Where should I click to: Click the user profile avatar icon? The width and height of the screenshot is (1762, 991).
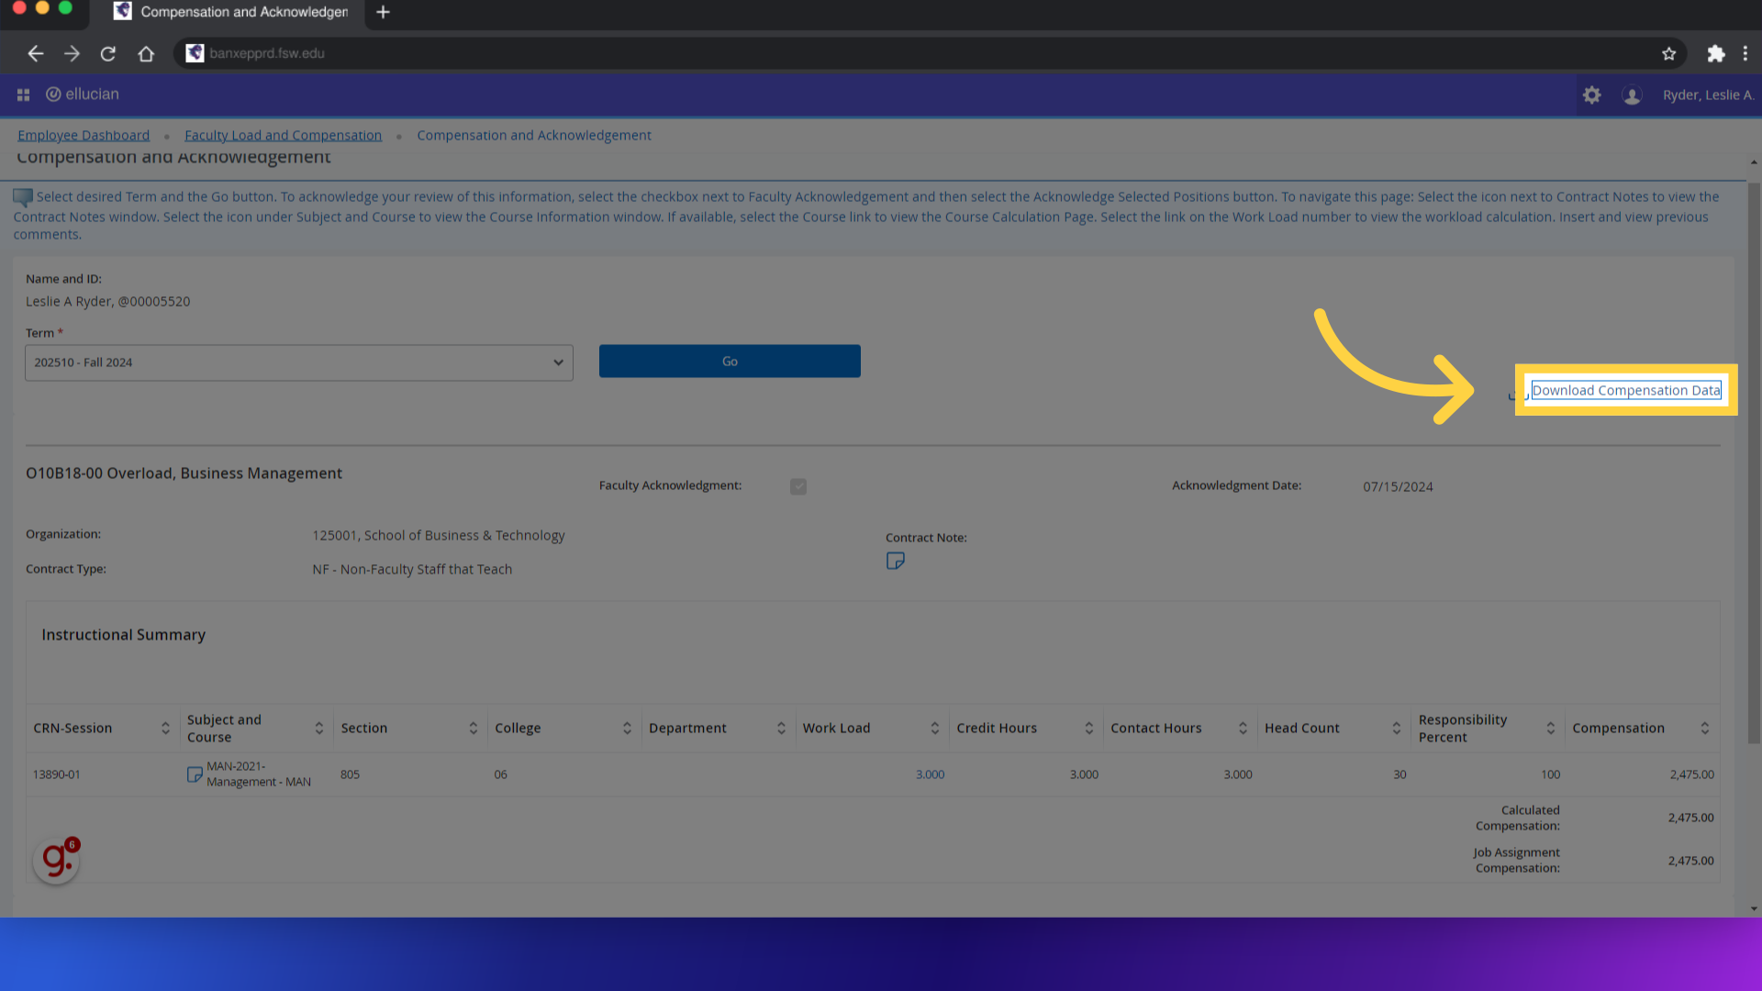click(1632, 95)
